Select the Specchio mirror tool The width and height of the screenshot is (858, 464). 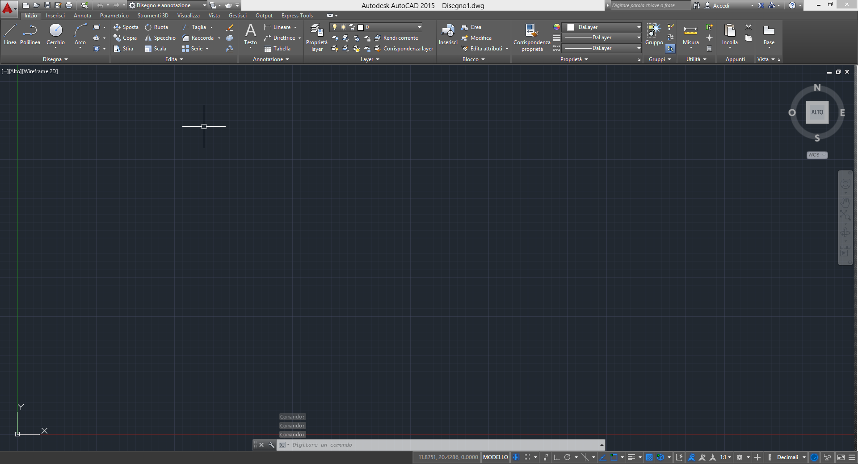click(160, 38)
